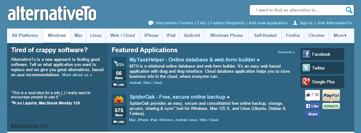The height and width of the screenshot is (133, 361).
Task: Click the Google Plus g+ icon
Action: pos(306,82)
